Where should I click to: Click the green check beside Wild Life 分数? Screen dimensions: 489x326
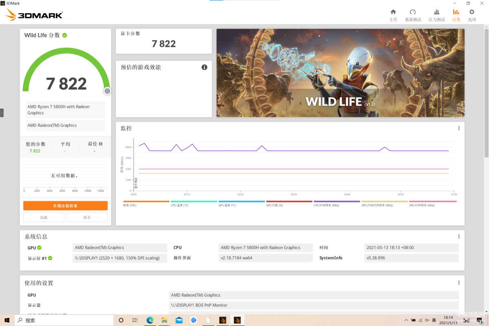click(x=65, y=35)
